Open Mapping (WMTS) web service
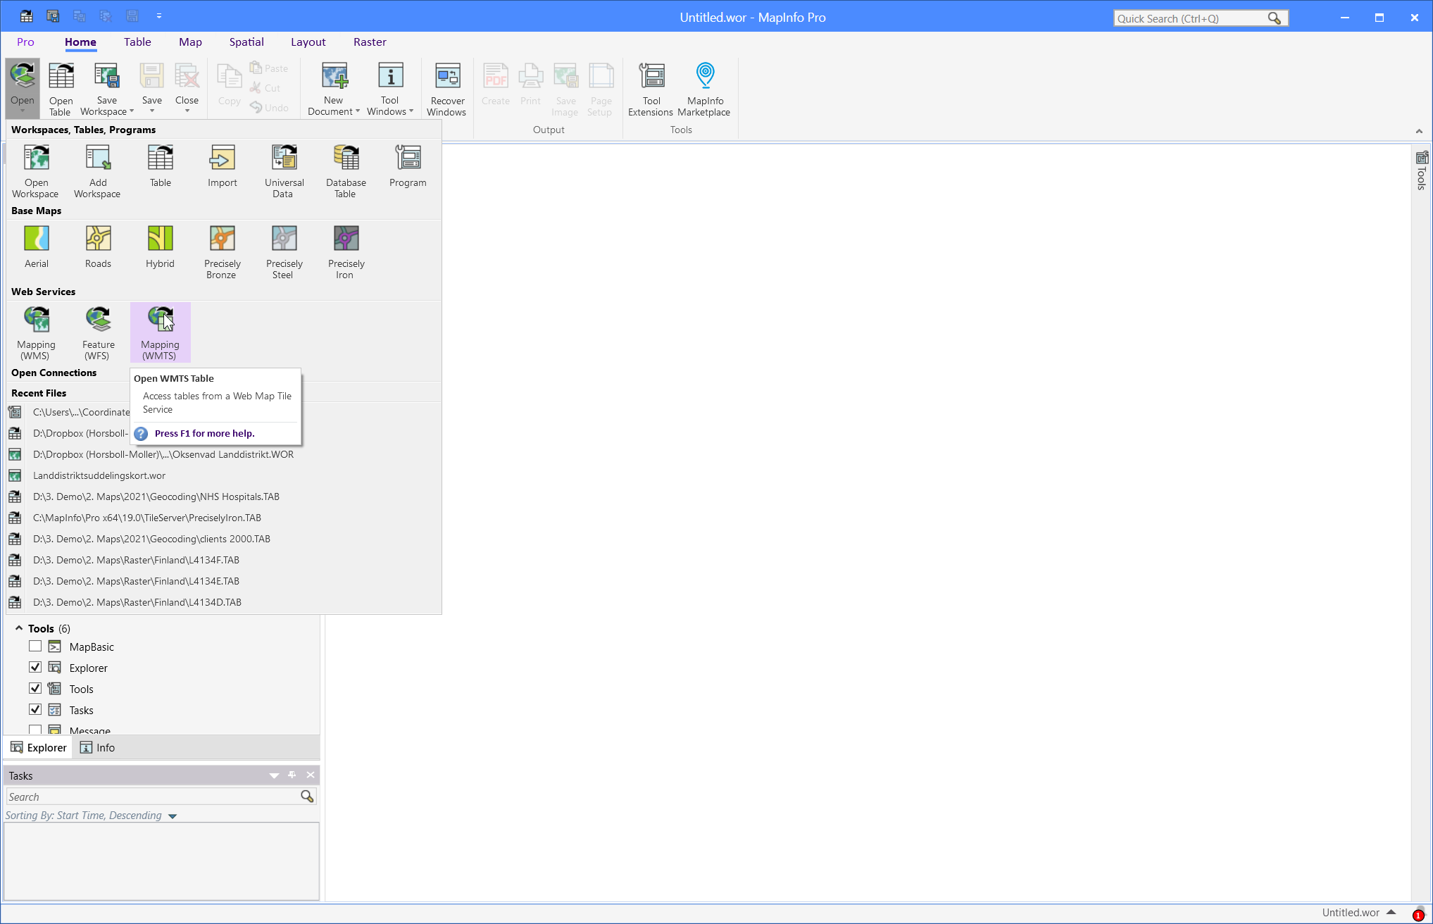 [x=160, y=333]
